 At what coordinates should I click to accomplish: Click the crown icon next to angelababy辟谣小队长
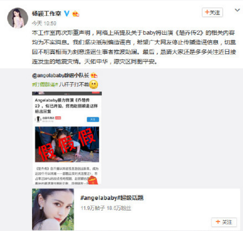(94, 75)
